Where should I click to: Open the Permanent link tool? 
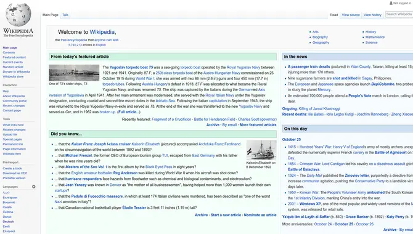[x=13, y=144]
